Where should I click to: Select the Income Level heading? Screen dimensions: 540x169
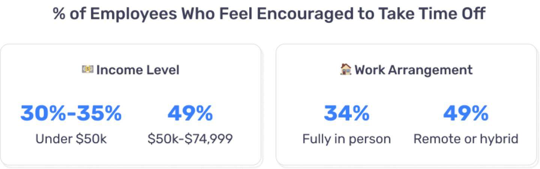138,70
